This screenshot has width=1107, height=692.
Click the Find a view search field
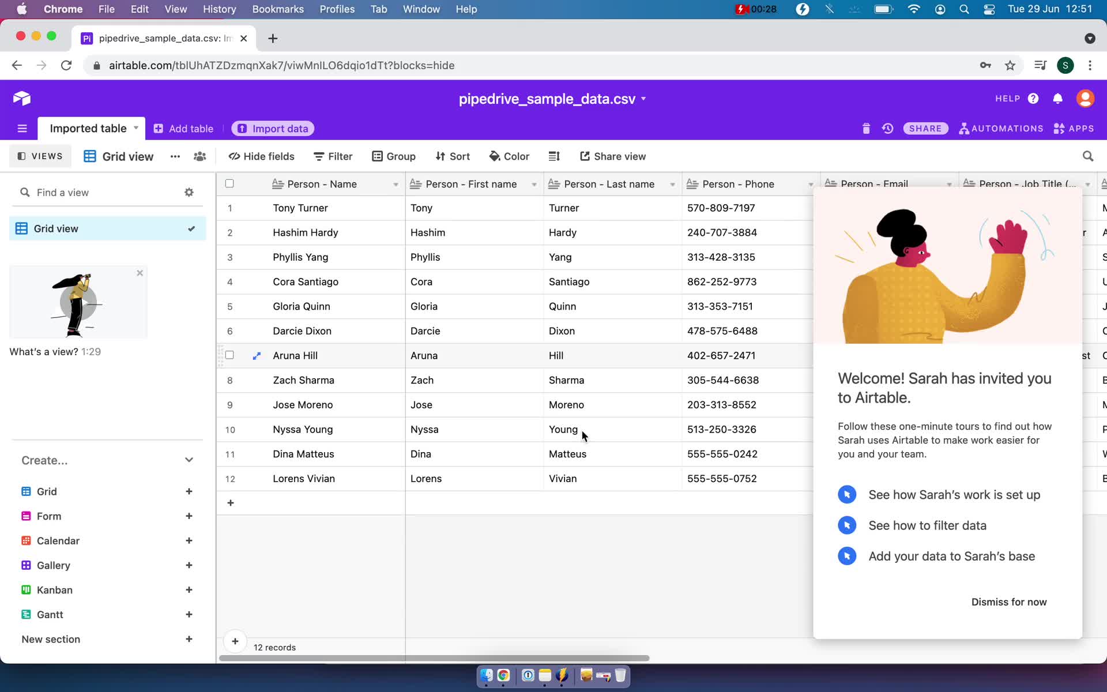point(107,193)
